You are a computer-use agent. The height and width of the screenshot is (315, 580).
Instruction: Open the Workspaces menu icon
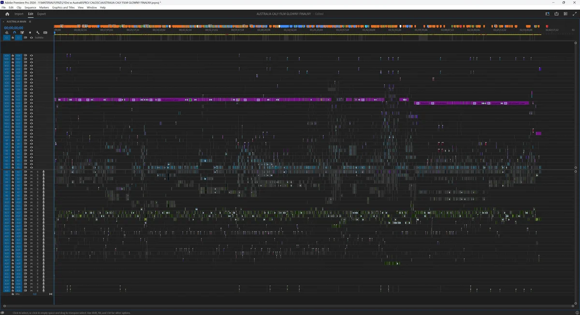click(548, 14)
